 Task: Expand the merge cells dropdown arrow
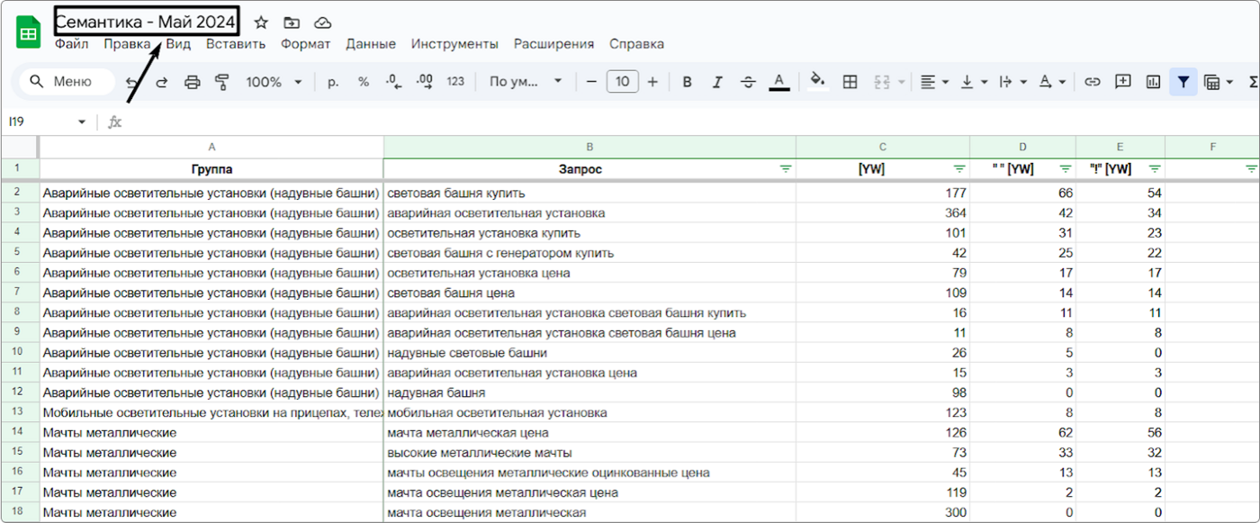[901, 82]
